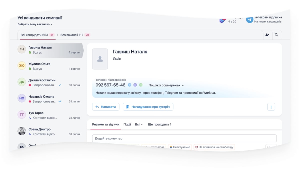Click the add candidate icon
Image resolution: width=300 pixels, height=170 pixels.
[267, 35]
